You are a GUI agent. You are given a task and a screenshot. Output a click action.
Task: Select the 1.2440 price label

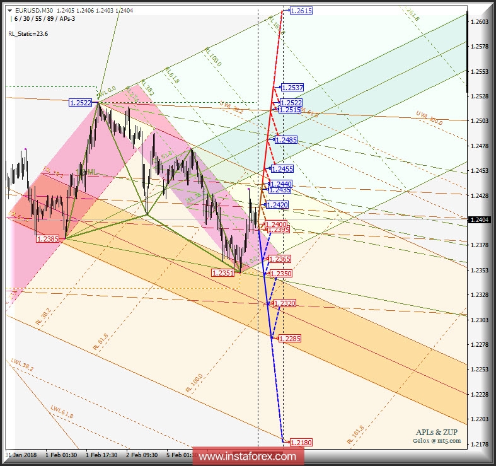pos(281,184)
